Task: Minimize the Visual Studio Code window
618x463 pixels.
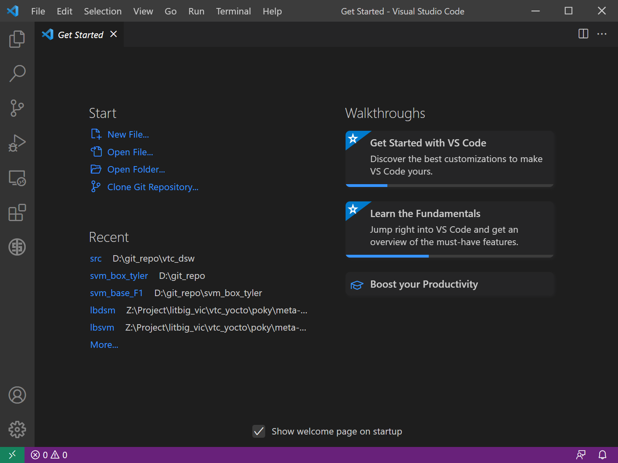Action: (536, 11)
